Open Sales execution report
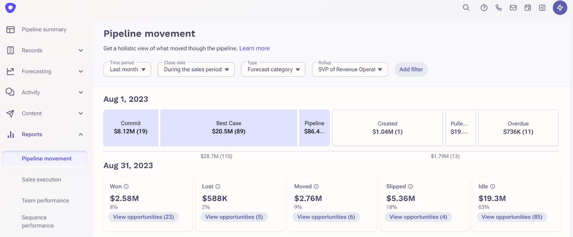573x237 pixels. (41, 179)
